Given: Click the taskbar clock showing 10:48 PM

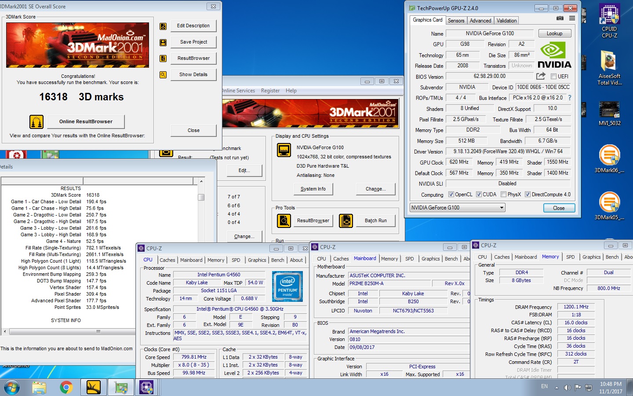Looking at the screenshot, I should (611, 388).
